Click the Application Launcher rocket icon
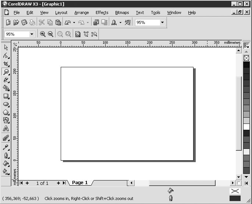 [x=114, y=22]
